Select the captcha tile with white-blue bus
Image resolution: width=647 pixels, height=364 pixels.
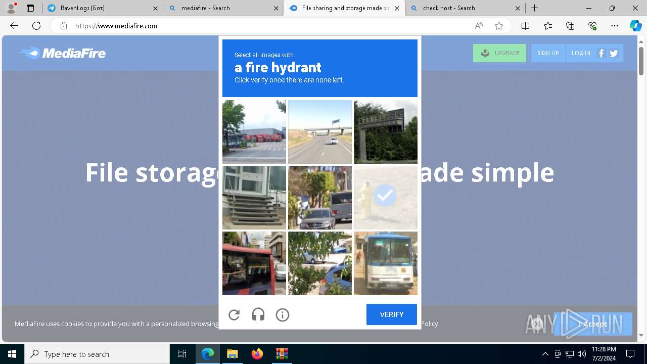[x=386, y=263]
